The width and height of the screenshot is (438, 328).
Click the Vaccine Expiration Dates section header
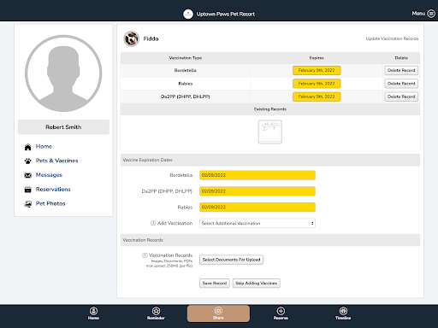click(x=270, y=160)
